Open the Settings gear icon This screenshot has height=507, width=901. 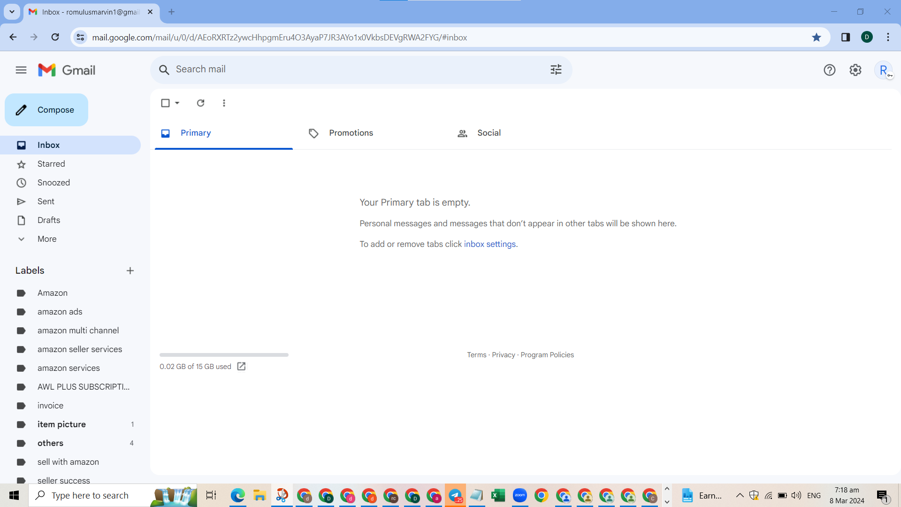point(855,70)
